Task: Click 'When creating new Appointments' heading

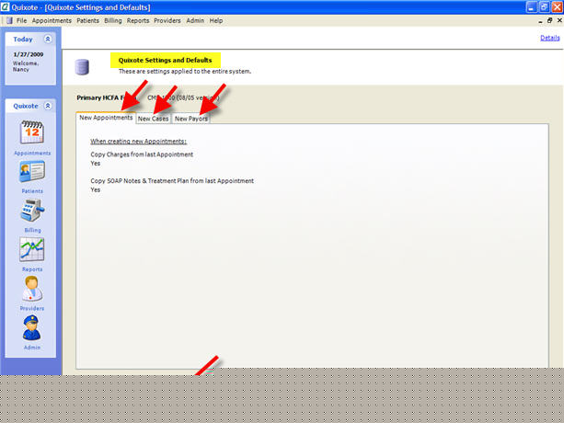Action: click(x=139, y=142)
